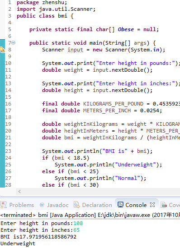Click the Javadoc @ icon
180x248 pixels.
click(42, 205)
